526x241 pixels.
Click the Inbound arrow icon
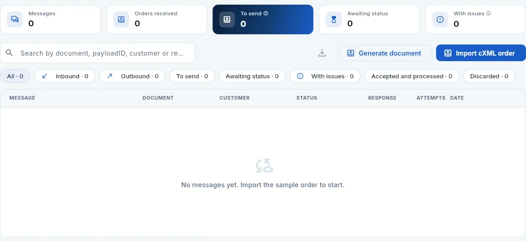coord(44,76)
